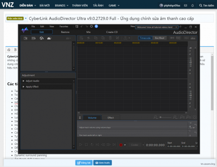Open the thread prefix dropdown next to Phần mềm khác
Viewport: 217px width, 167px height.
coord(26,18)
